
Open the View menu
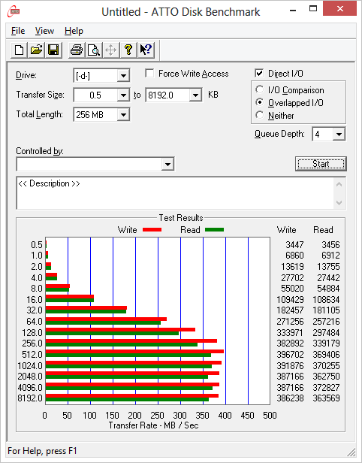(44, 31)
